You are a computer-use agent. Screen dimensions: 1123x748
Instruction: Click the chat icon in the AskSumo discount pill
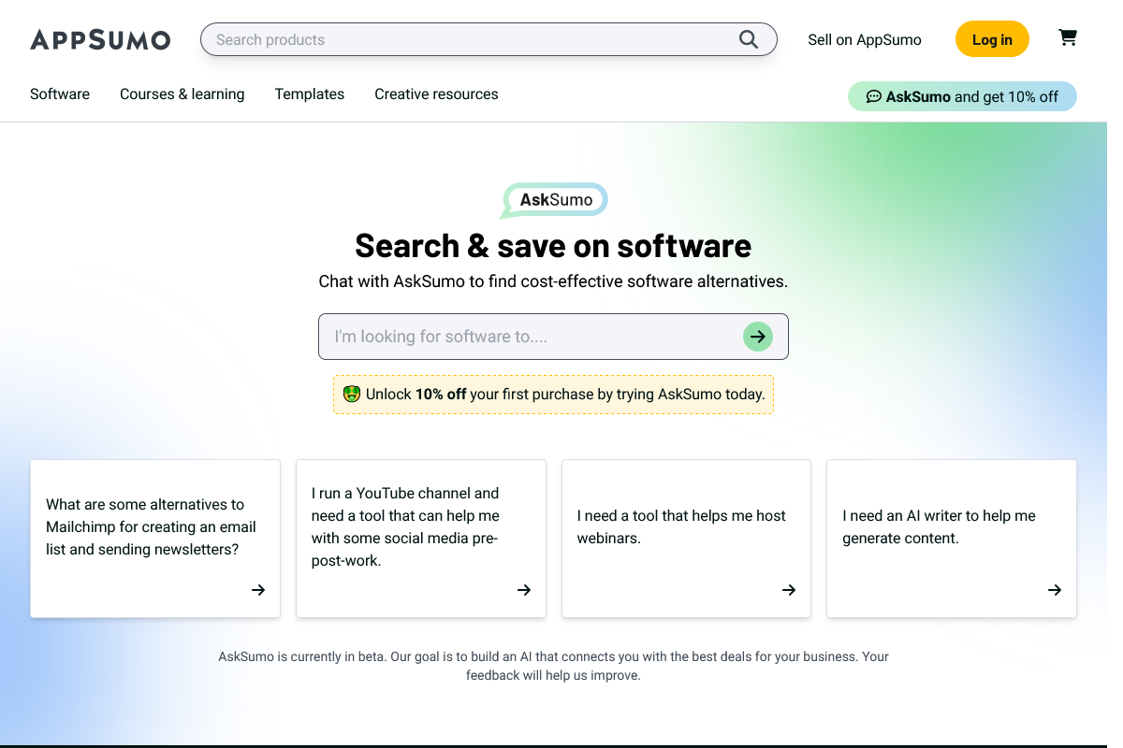(x=873, y=96)
